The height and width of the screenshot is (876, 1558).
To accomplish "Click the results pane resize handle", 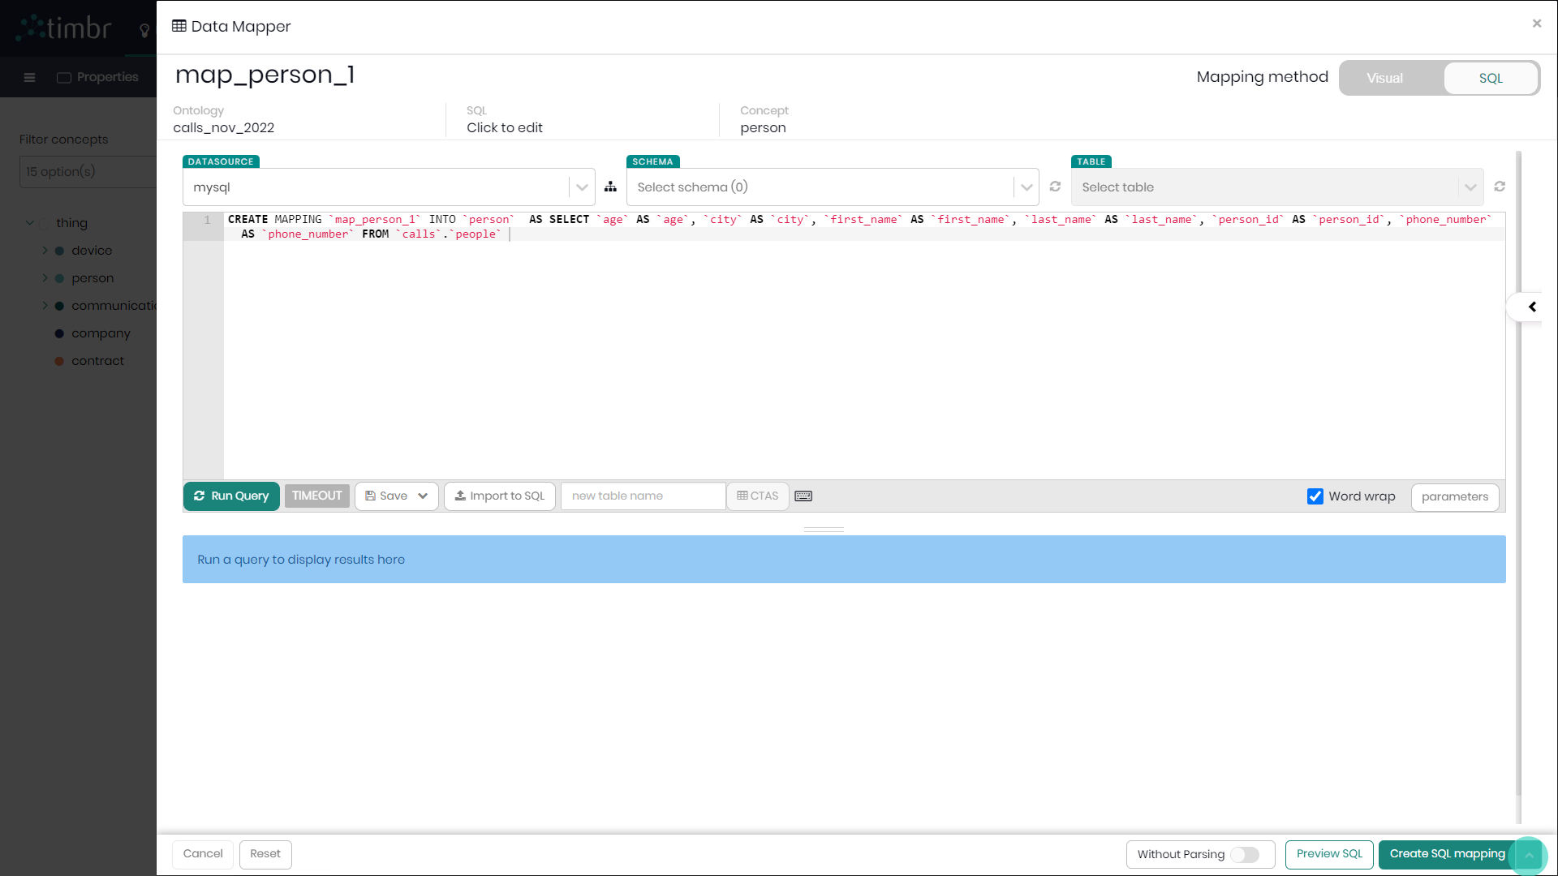I will click(824, 530).
